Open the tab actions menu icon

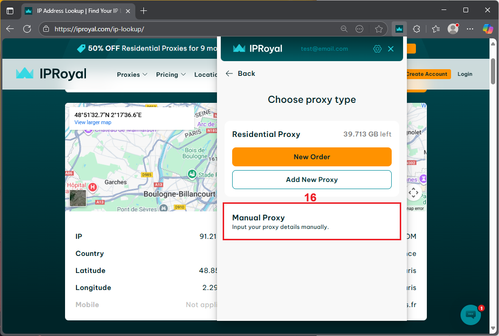point(10,11)
